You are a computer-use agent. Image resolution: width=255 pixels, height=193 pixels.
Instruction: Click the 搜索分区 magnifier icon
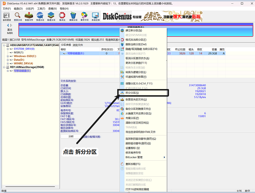tap(18, 16)
